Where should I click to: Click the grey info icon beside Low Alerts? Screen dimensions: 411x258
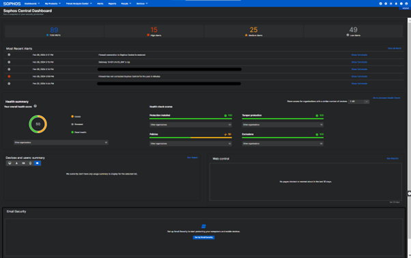[x=348, y=35]
